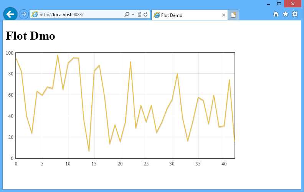
Task: Click x-axis label 35
Action: point(198,164)
